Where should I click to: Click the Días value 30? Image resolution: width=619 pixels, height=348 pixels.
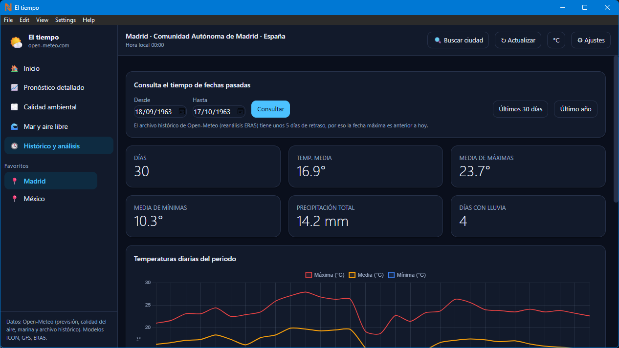coord(141,171)
